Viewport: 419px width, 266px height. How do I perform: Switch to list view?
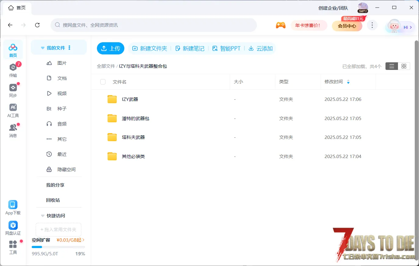pos(392,66)
